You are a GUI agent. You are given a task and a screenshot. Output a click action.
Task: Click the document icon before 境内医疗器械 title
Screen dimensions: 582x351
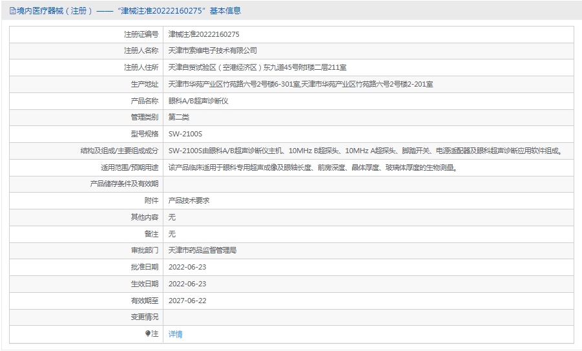pos(13,11)
